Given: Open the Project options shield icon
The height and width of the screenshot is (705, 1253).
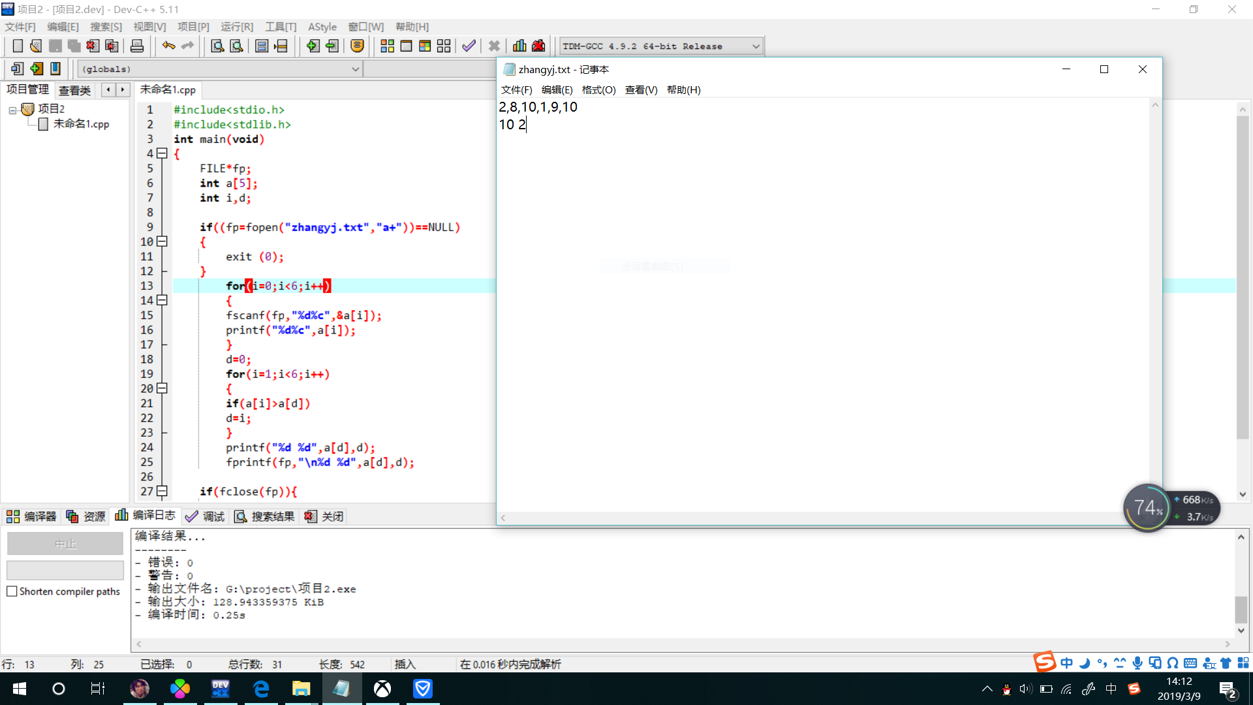Looking at the screenshot, I should (x=357, y=46).
